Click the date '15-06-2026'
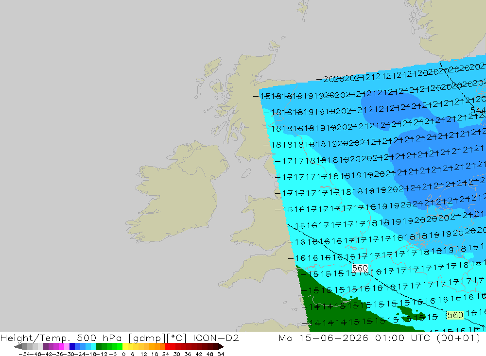Viewport: 486px width, 356px height. pos(334,338)
